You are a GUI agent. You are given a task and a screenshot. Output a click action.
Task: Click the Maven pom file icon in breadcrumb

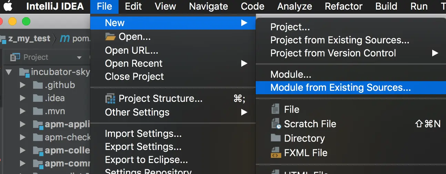[64, 39]
